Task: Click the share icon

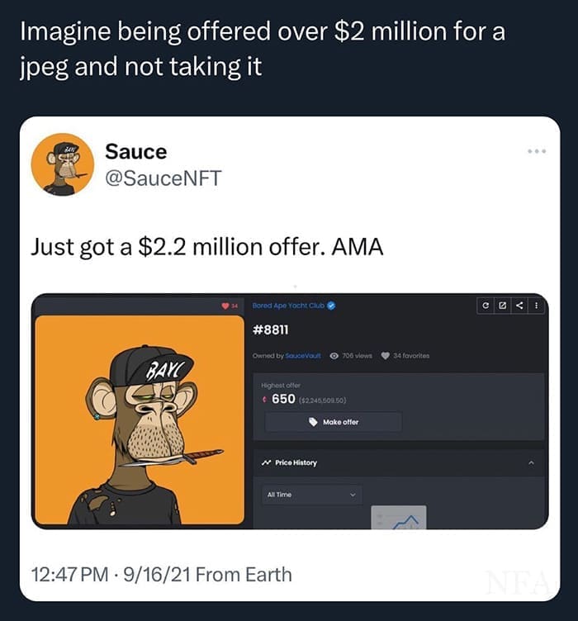Action: pos(519,306)
